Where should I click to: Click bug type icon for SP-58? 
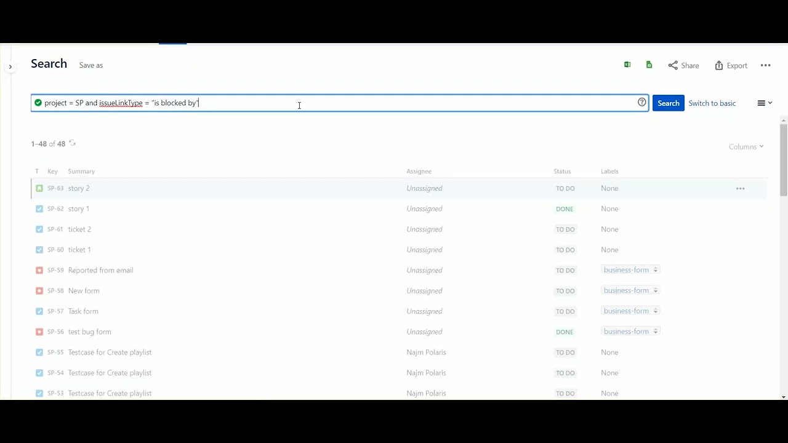[x=39, y=290]
